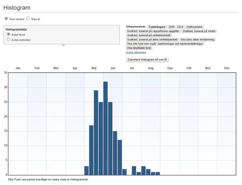The width and height of the screenshot is (242, 185).
Task: Click the histogram bar with value 17
Action: [x=91, y=150]
